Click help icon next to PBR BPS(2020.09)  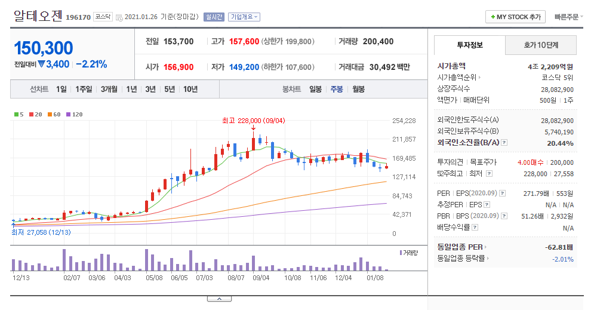[x=504, y=216]
